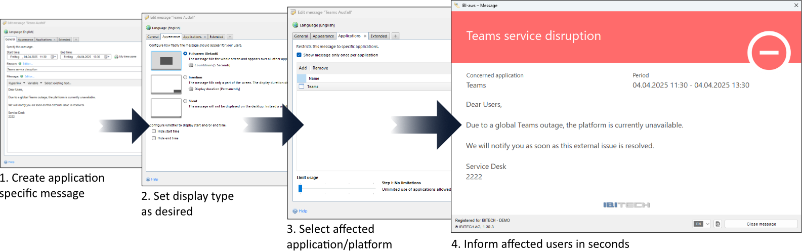Click the Silent preview thumbnail

(x=166, y=108)
